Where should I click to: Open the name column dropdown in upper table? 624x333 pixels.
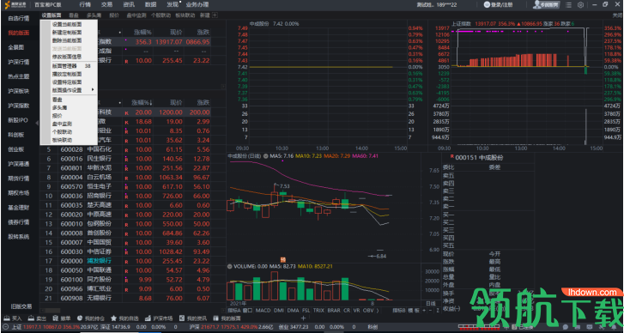120,33
